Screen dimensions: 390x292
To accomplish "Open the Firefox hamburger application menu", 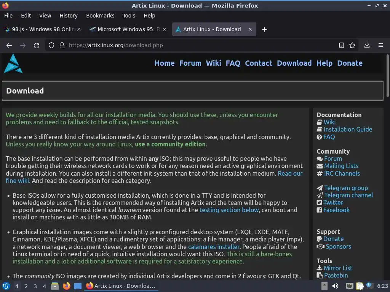I will coord(380,46).
